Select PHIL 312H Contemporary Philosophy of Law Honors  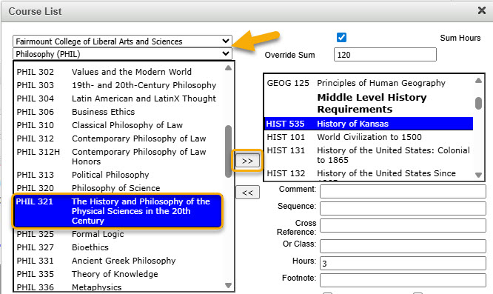coord(119,156)
